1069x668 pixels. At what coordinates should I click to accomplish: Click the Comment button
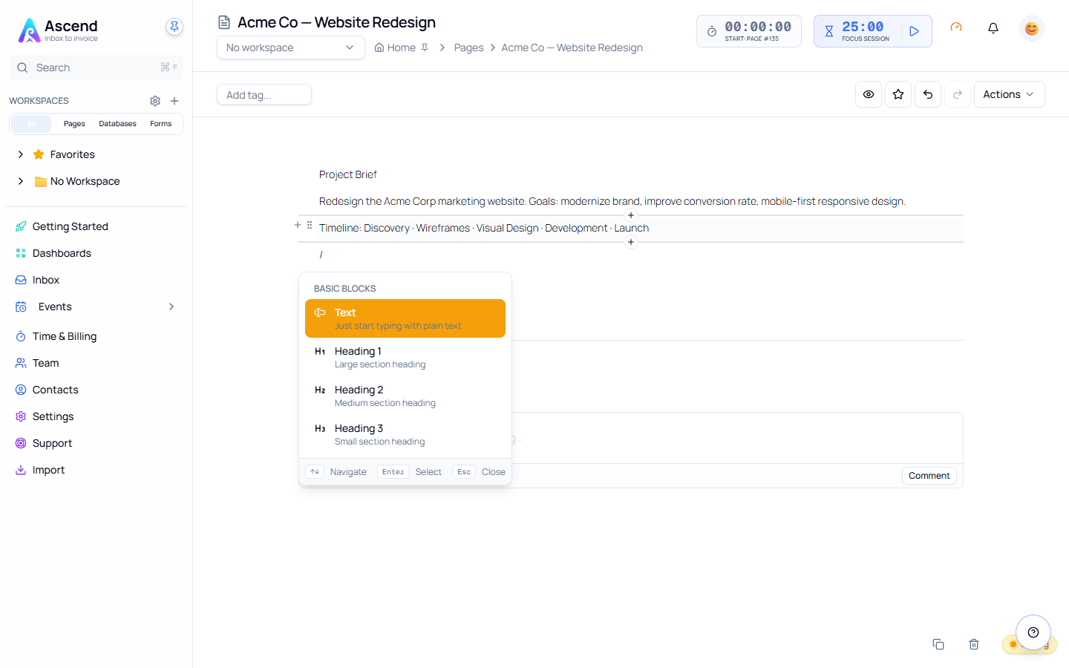(929, 476)
